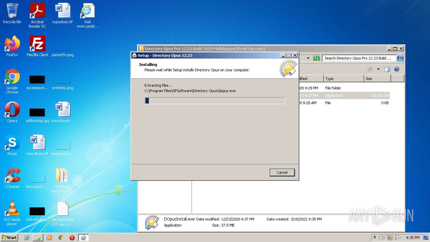
Task: Select the saturdayen document icon
Action: (x=62, y=112)
